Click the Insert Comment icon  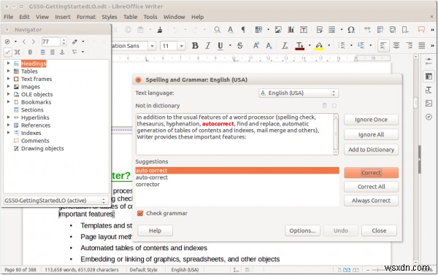click(421, 30)
